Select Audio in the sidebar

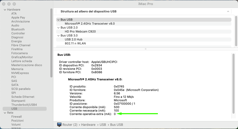tap(15, 25)
